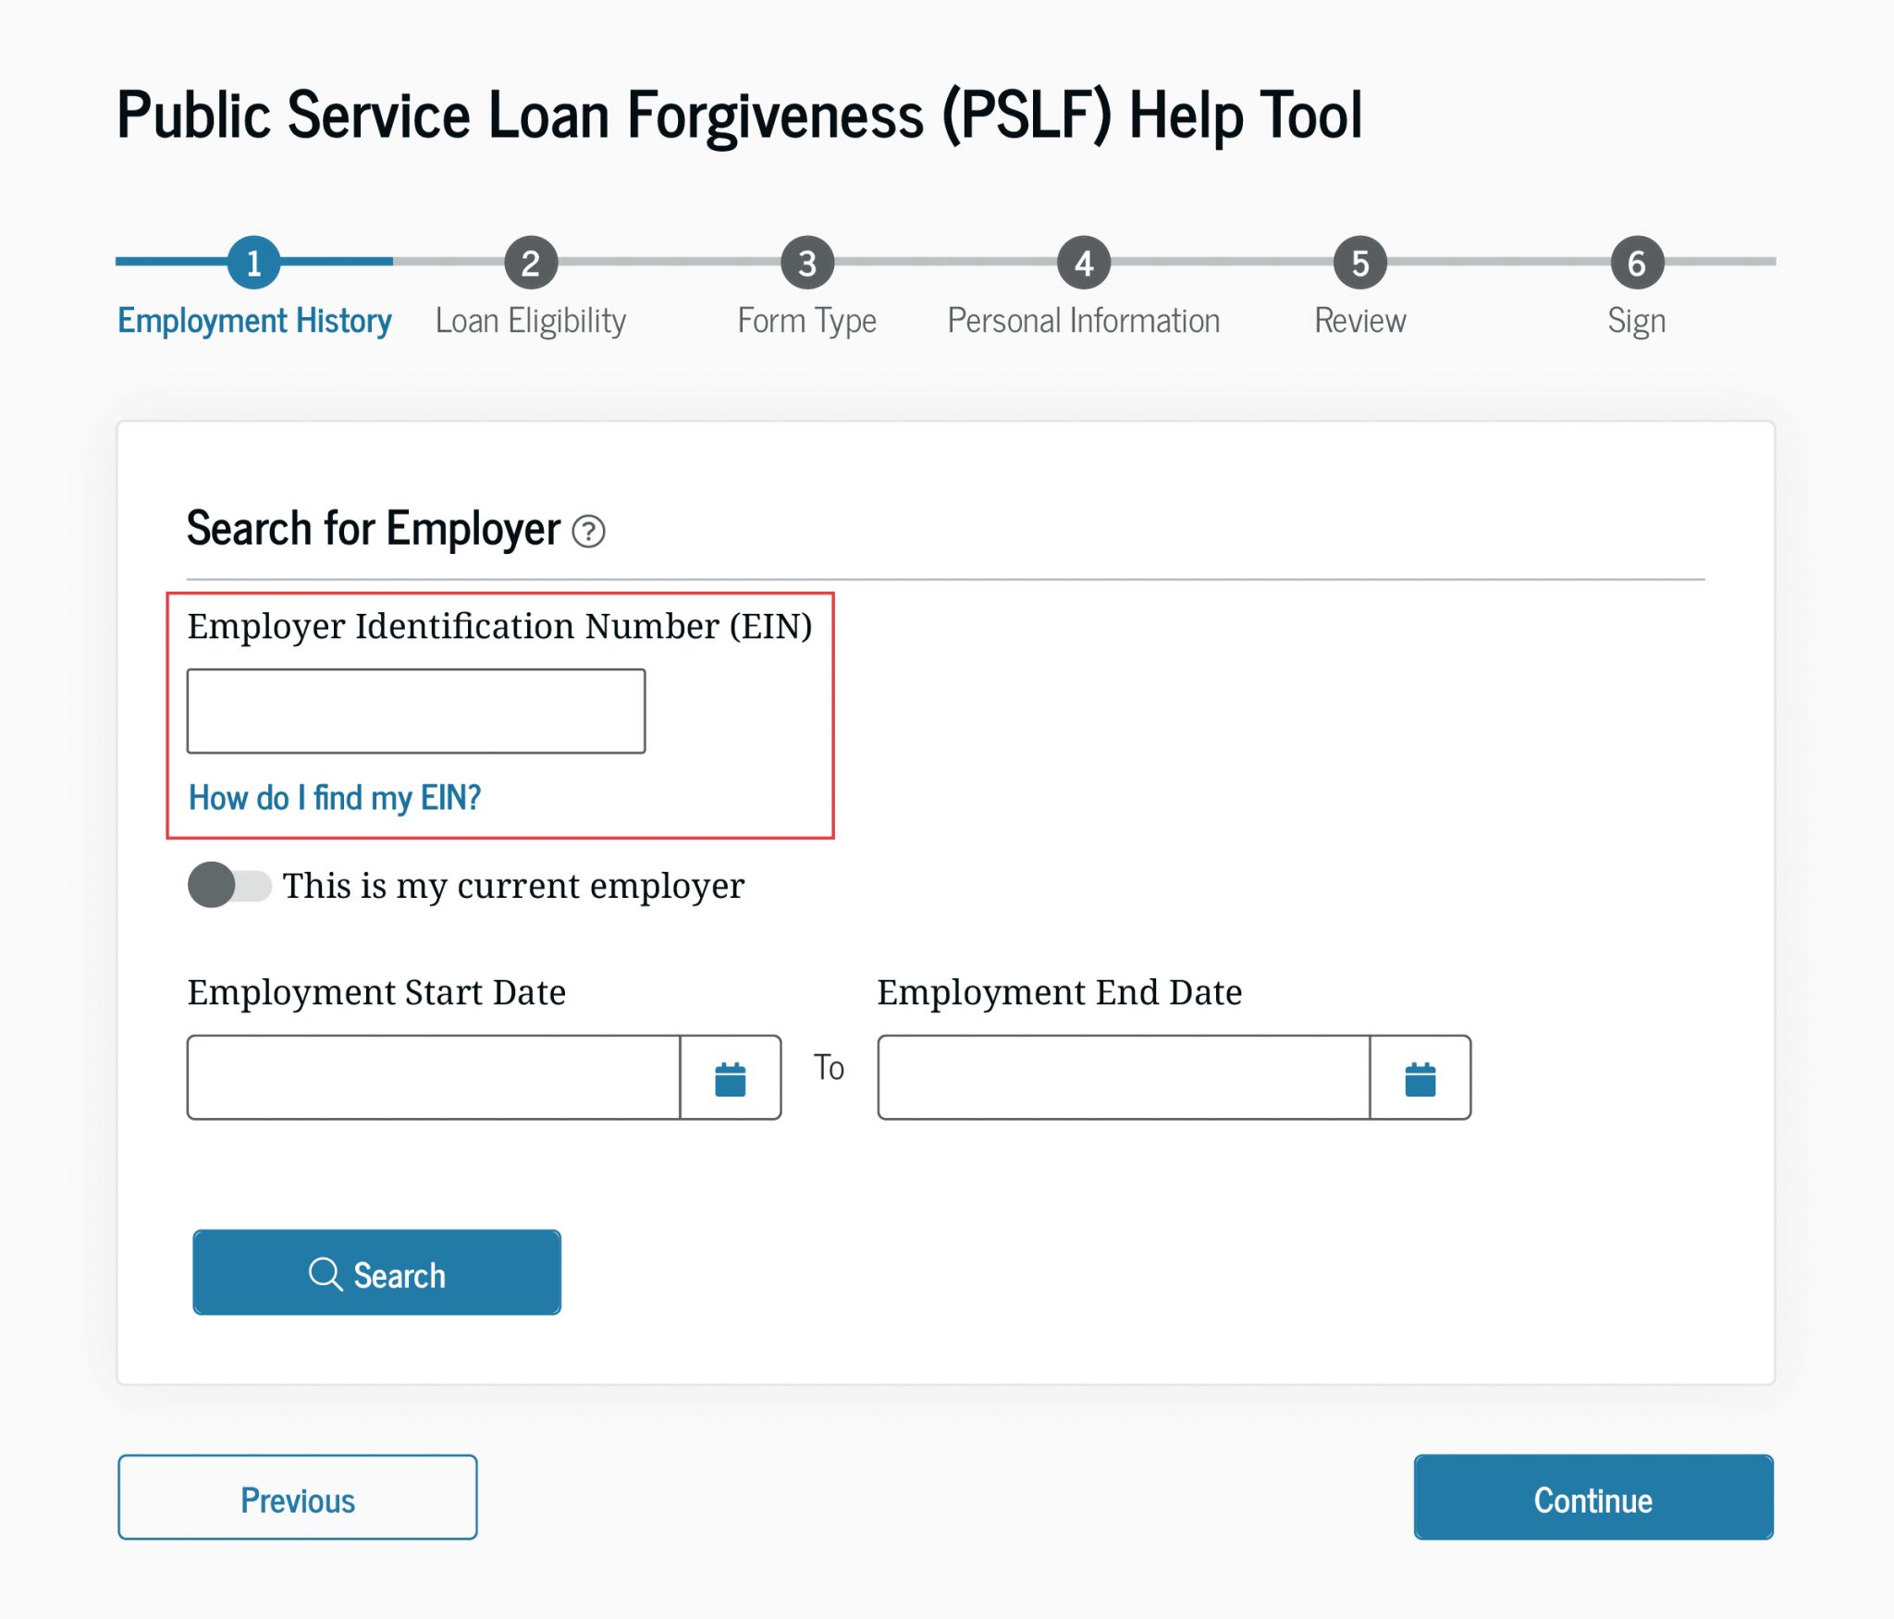
Task: Click the magnifier icon on the Search button
Action: point(325,1273)
